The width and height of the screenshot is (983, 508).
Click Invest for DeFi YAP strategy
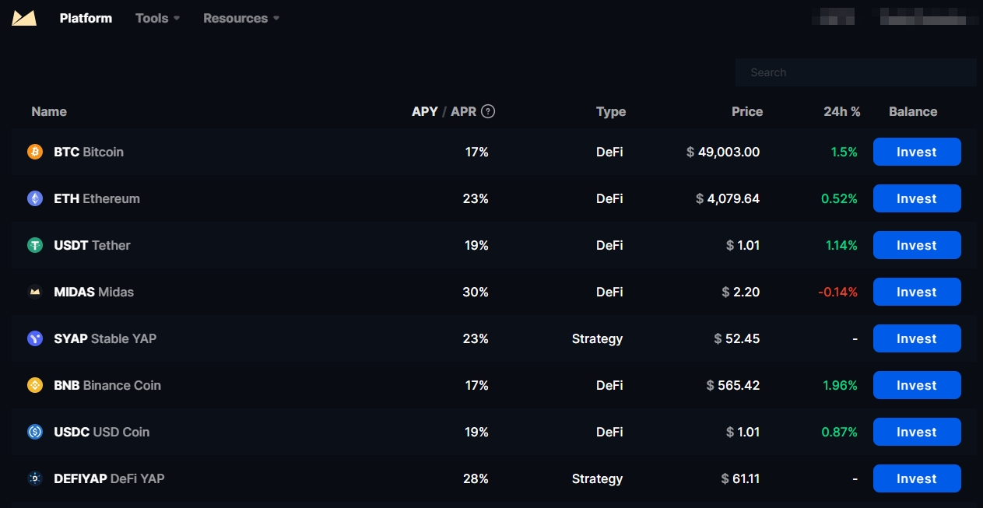pos(916,478)
